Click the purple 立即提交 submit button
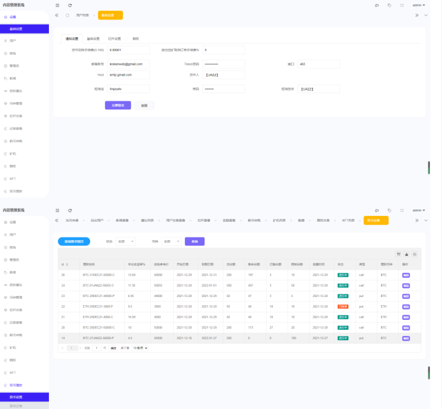 (118, 105)
